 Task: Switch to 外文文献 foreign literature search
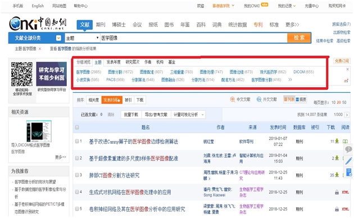[267, 99]
